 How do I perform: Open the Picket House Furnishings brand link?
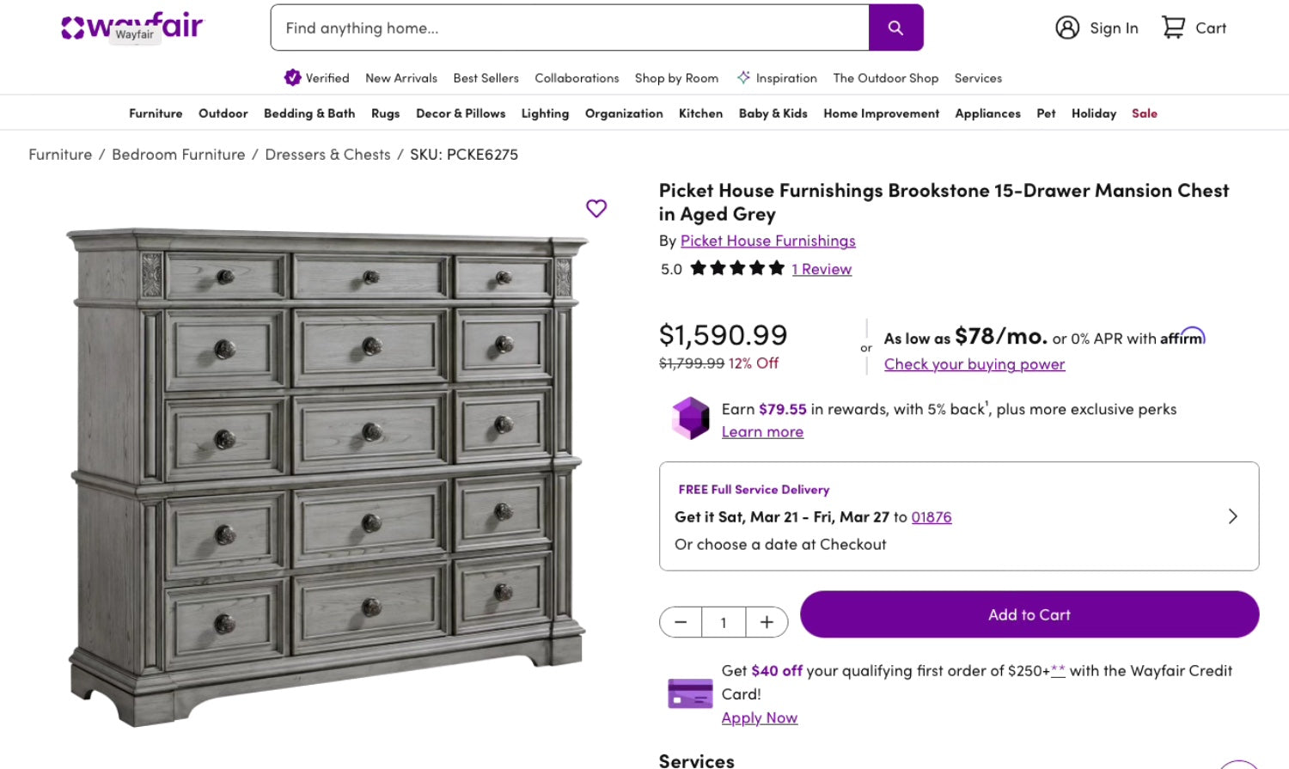[767, 241]
